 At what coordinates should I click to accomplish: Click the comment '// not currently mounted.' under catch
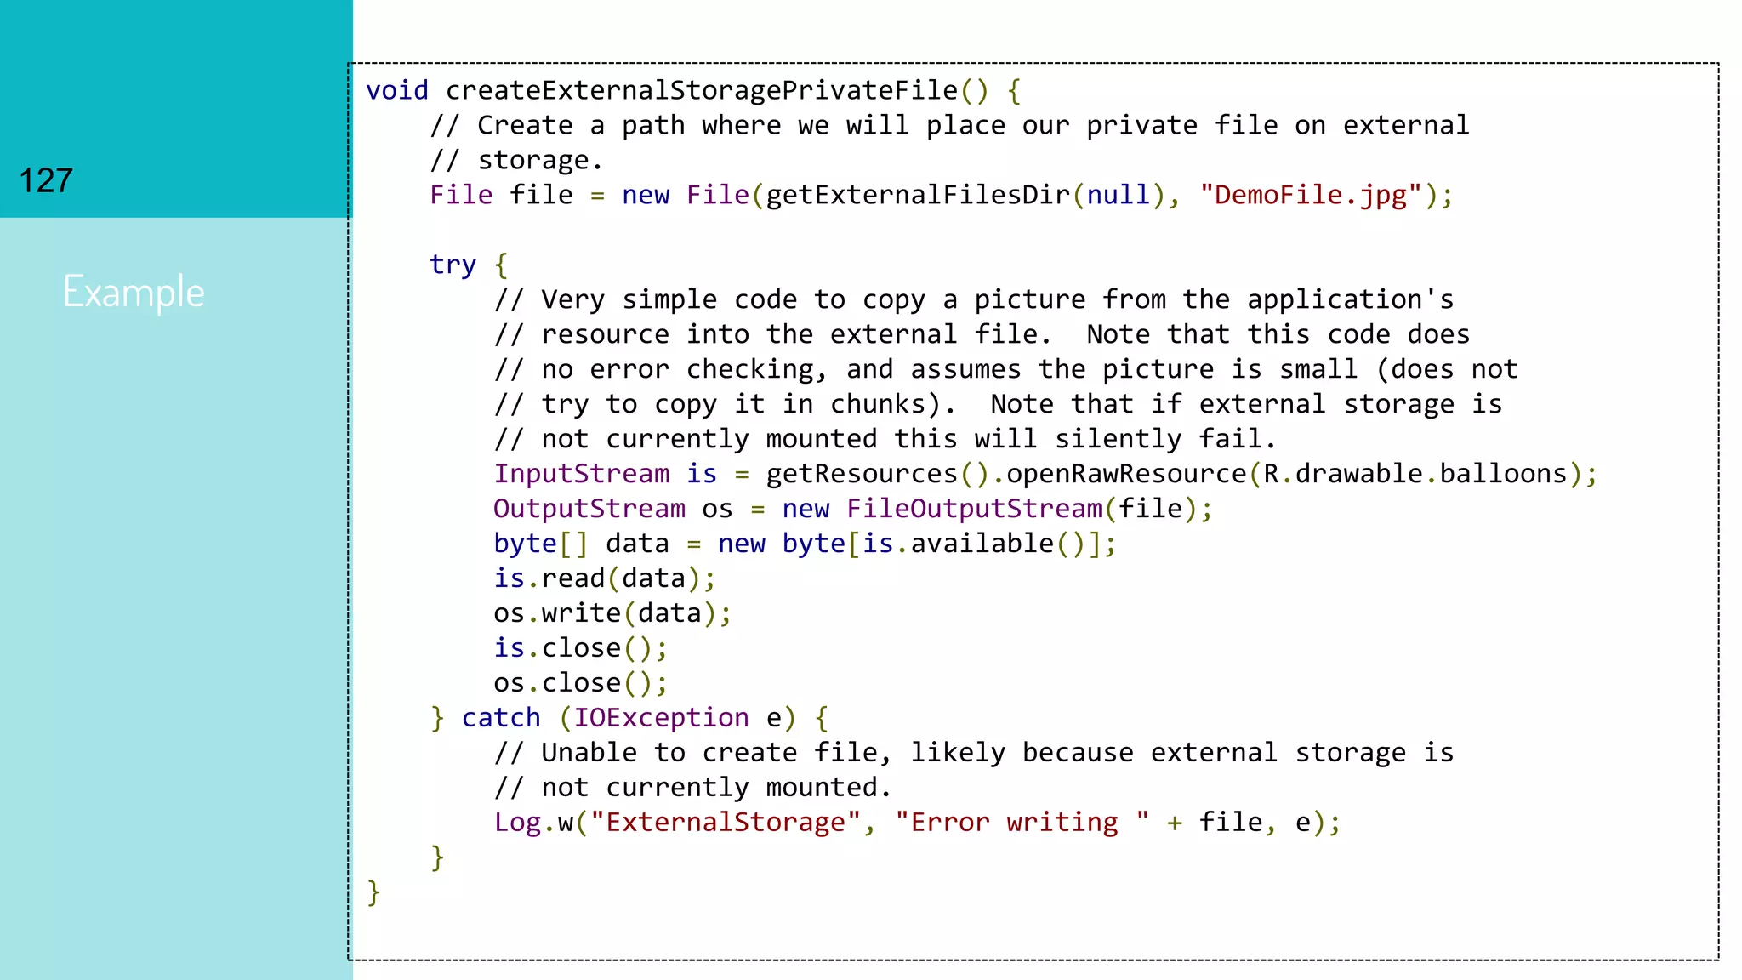(692, 788)
